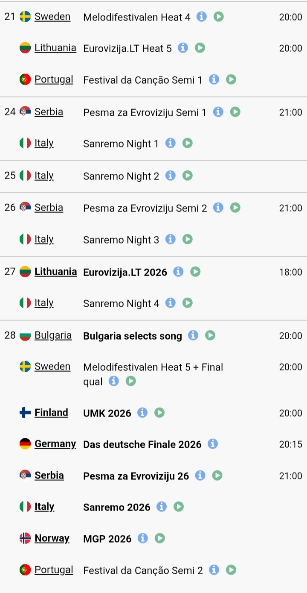This screenshot has height=593, width=307.
Task: Play Melodifestivalen Heat 5 + Final qual
Action: 131,381
